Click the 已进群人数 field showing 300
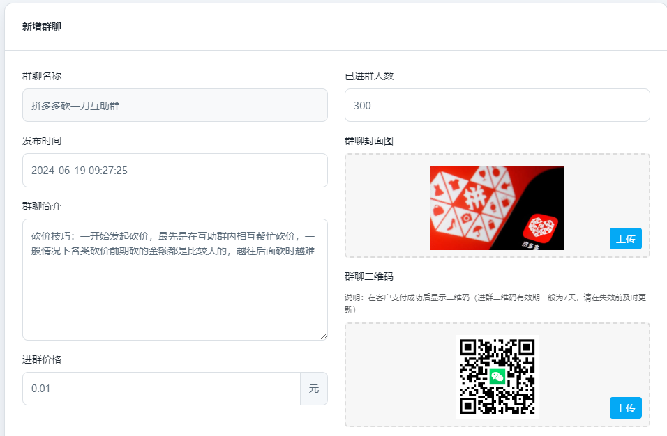Viewport: 667px width, 436px height. [x=497, y=105]
